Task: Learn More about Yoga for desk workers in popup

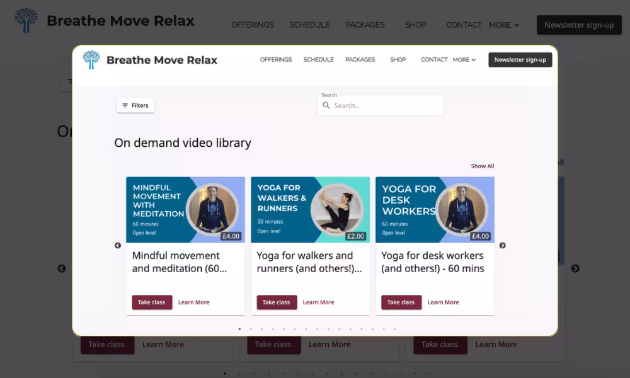Action: coord(443,302)
